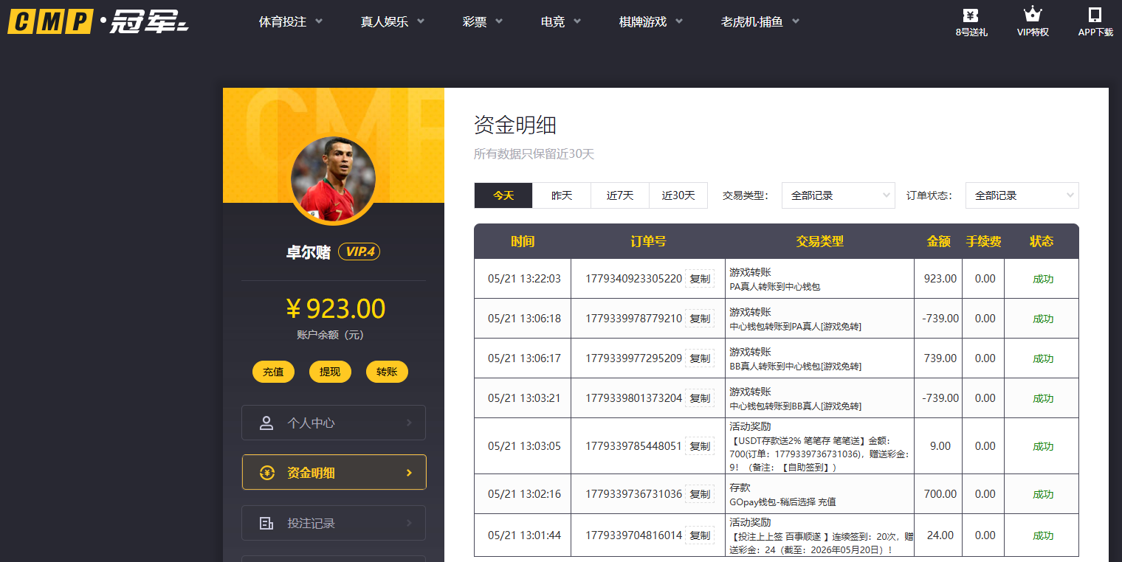The image size is (1122, 562).
Task: Click the PA真人转账到中心钱包 description
Action: pyautogui.click(x=775, y=286)
